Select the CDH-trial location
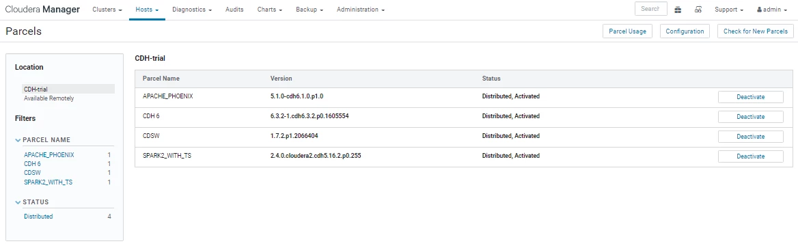 click(68, 89)
